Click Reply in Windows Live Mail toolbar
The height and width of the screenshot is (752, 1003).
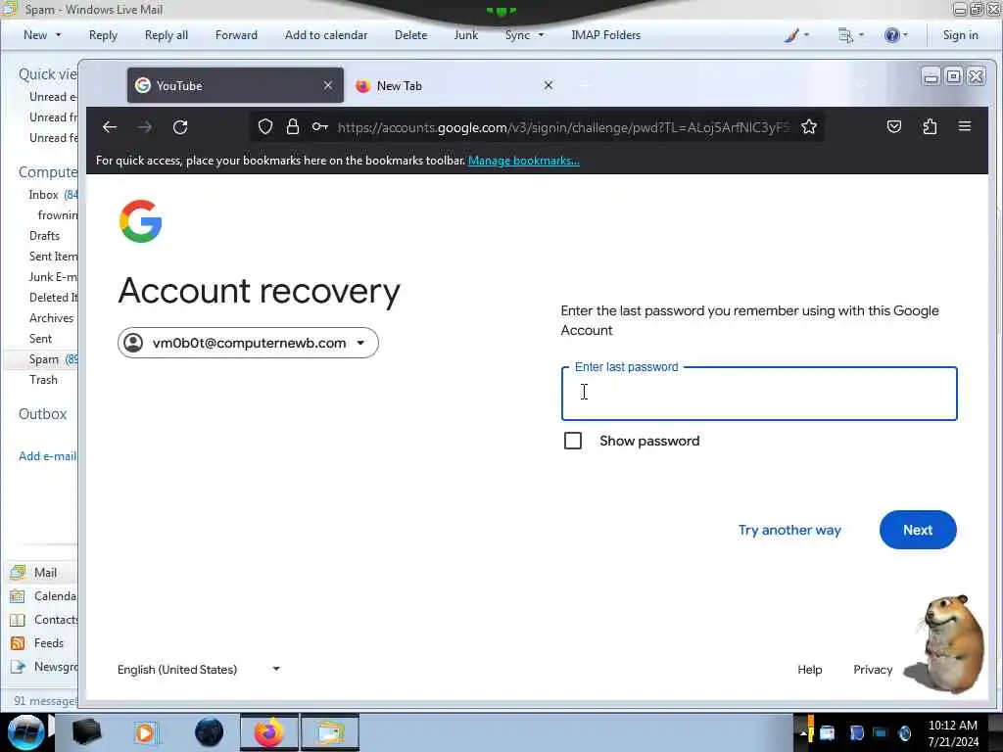click(103, 35)
